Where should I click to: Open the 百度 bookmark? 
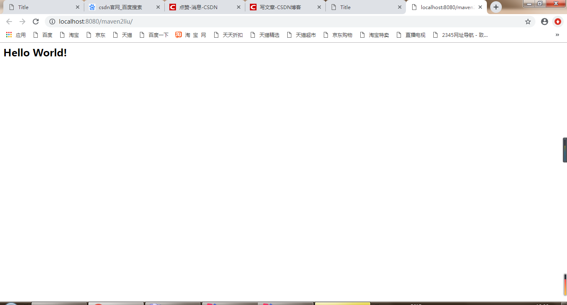pos(42,35)
